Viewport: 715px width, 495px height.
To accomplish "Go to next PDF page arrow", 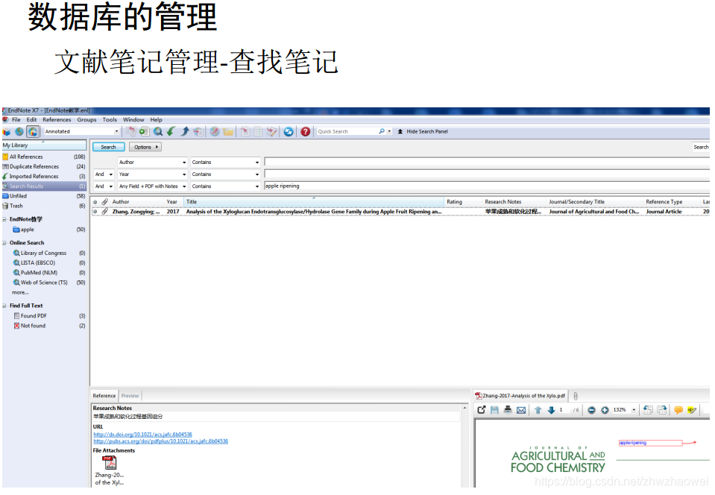I will pos(551,410).
